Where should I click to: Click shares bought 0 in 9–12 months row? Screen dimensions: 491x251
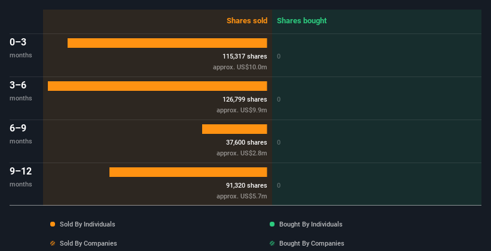pos(279,186)
